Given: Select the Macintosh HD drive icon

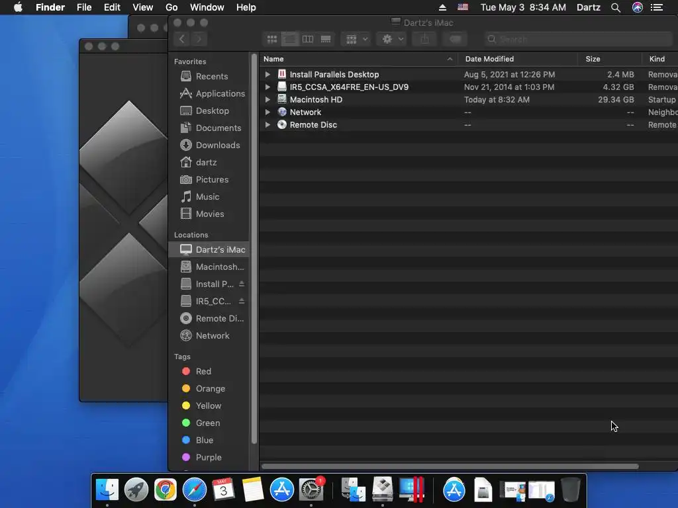Looking at the screenshot, I should (282, 99).
